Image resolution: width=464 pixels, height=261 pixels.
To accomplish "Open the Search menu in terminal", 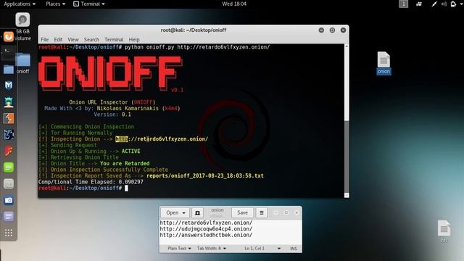I will tap(91, 39).
